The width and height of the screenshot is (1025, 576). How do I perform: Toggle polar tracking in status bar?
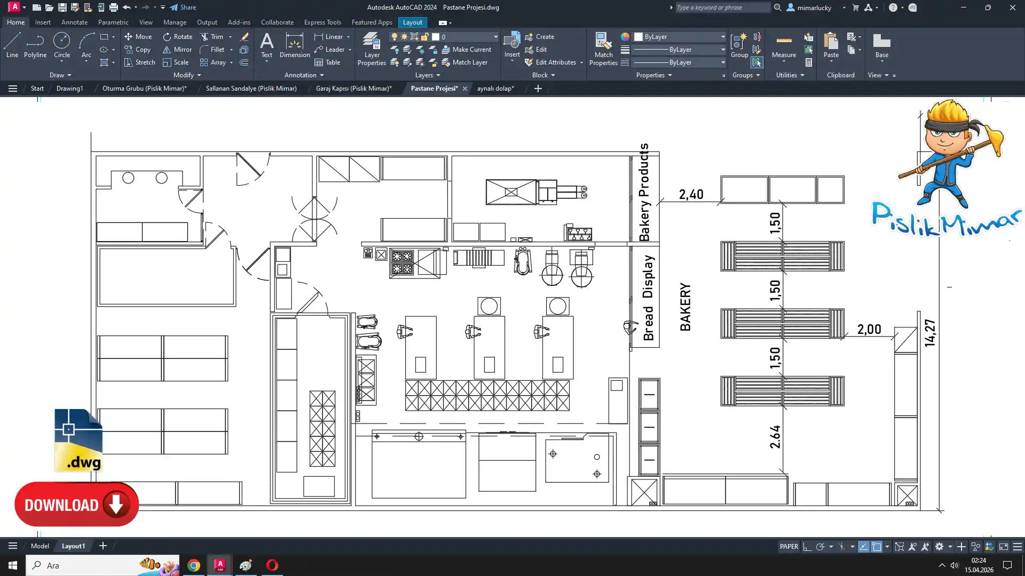[x=820, y=547]
